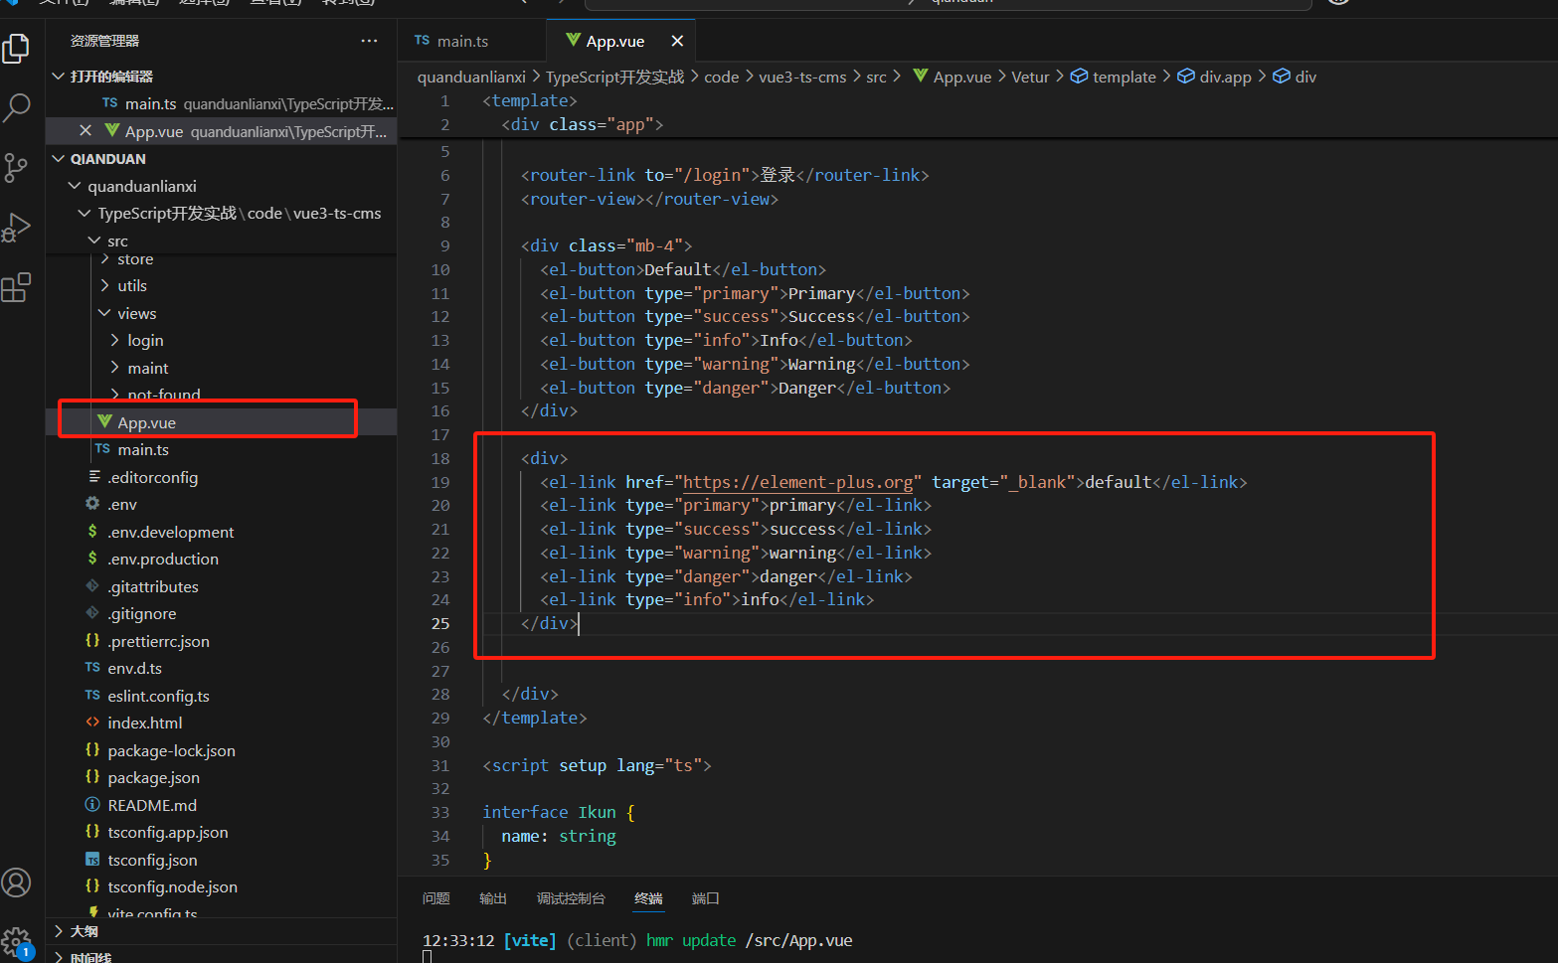
Task: Open the Extensions view icon
Action: [x=17, y=287]
